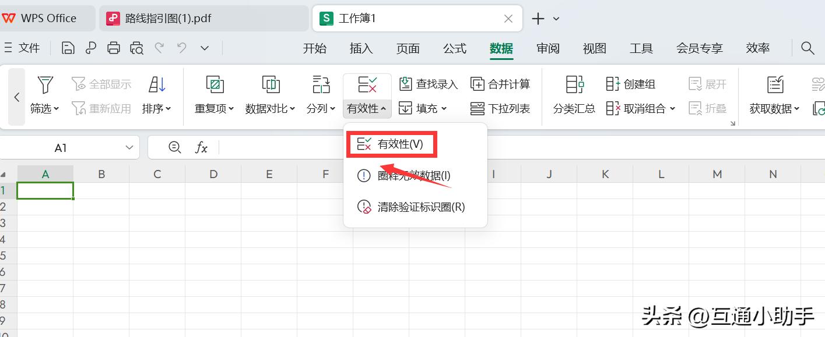This screenshot has width=825, height=337.
Task: Click the 重复项 icon
Action: pyautogui.click(x=215, y=85)
